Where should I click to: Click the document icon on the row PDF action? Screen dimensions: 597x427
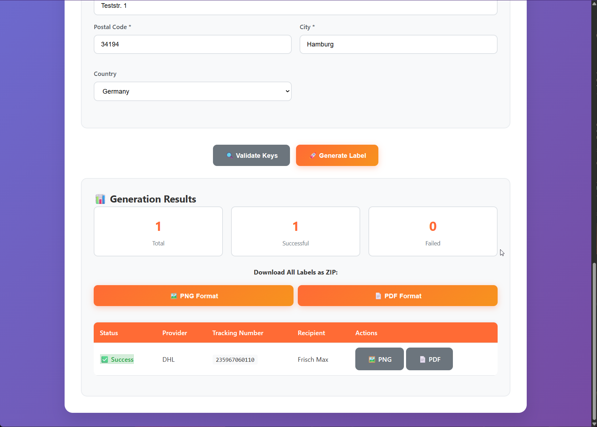422,359
